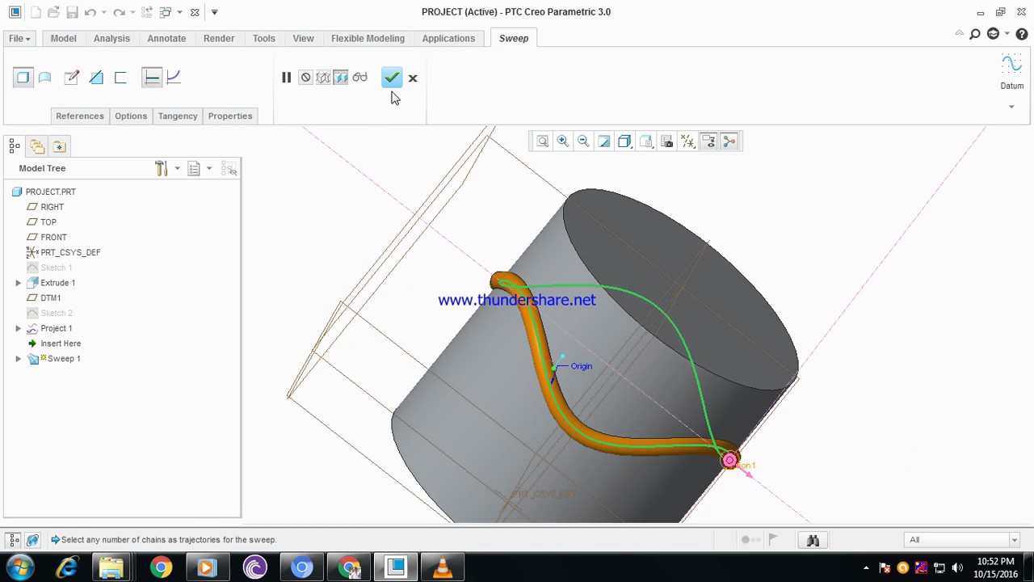1034x582 pixels.
Task: Click the orange sweep trajectory endpoint marker
Action: click(729, 460)
